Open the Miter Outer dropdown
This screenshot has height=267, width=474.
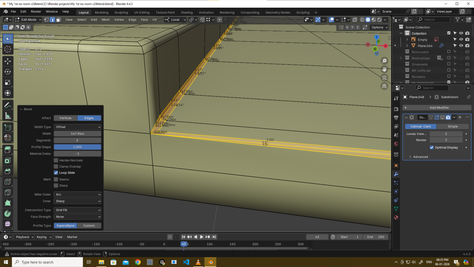pyautogui.click(x=77, y=194)
